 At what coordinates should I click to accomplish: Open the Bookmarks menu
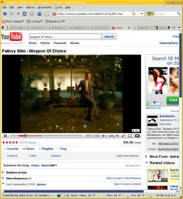(45, 7)
